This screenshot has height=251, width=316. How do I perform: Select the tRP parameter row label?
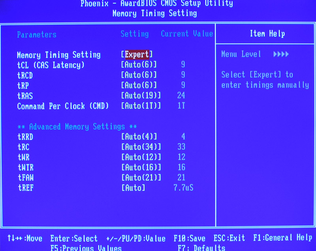tap(23, 86)
